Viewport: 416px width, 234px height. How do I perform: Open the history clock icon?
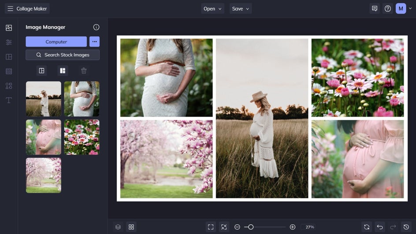click(x=406, y=227)
